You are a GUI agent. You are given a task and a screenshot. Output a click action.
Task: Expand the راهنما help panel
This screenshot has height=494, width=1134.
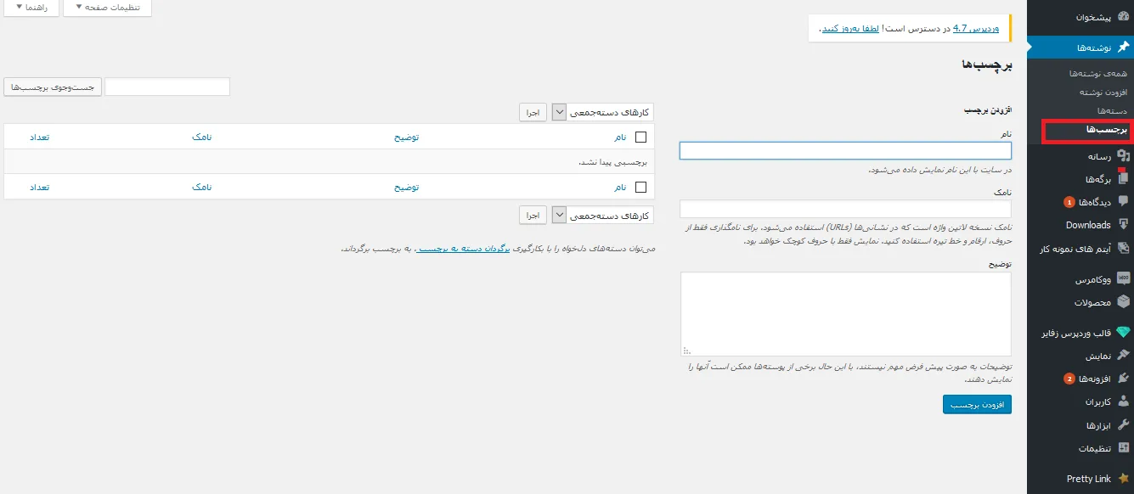[30, 8]
